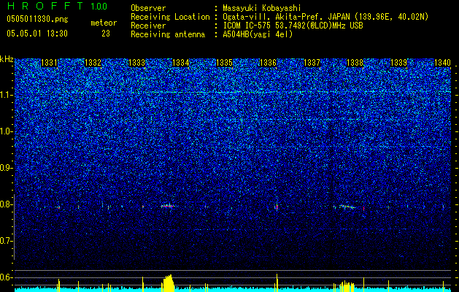
Task: Click the 0.6 frequency axis label
Action: (7, 277)
